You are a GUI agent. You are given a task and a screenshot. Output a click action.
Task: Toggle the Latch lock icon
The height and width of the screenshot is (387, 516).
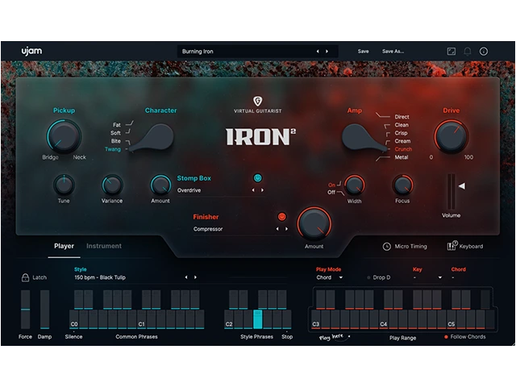pos(25,277)
